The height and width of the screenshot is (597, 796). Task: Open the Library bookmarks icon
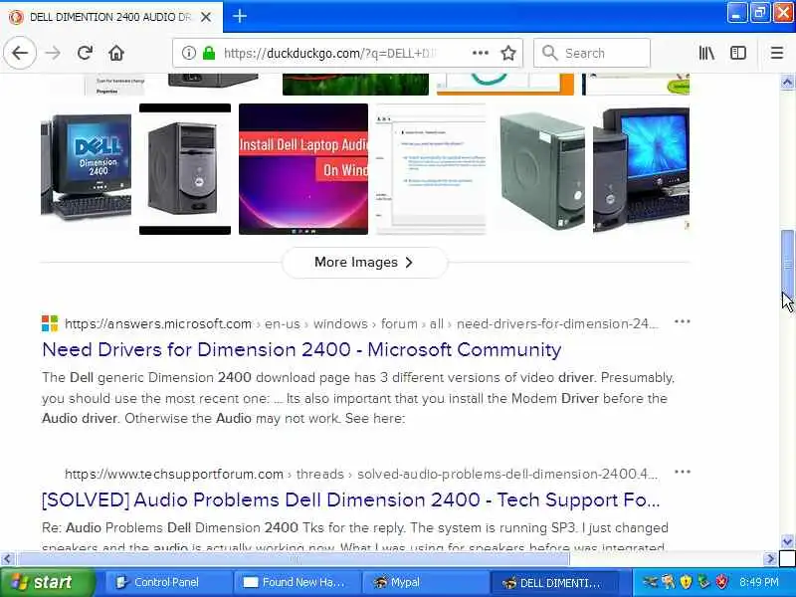(x=706, y=53)
